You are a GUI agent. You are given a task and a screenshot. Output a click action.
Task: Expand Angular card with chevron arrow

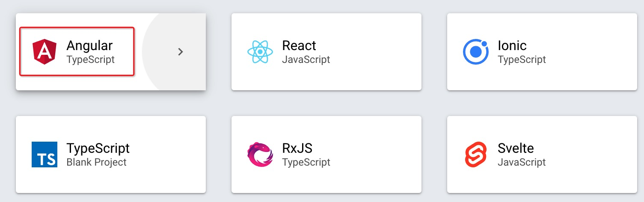point(181,52)
